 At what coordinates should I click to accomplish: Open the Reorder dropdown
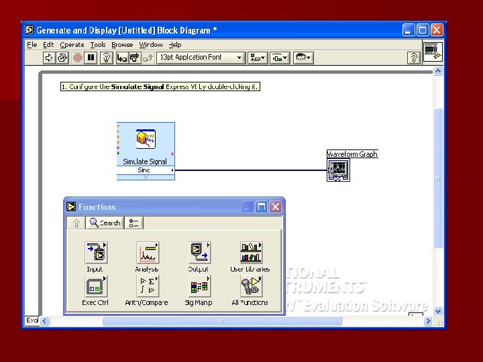(303, 58)
